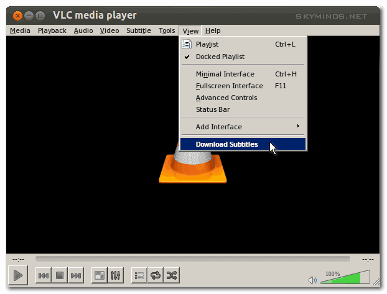
Task: Toggle the Status Bar option
Action: pyautogui.click(x=243, y=109)
